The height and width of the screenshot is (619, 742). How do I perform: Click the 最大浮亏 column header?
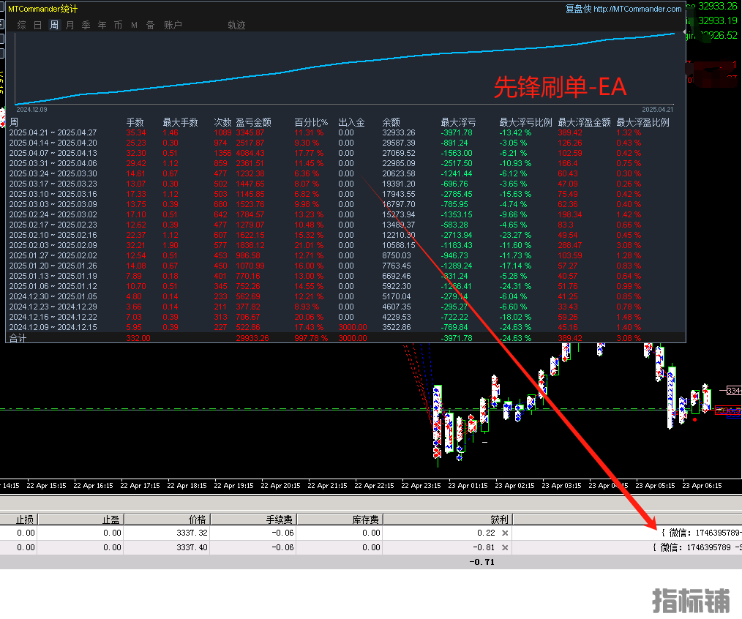459,123
